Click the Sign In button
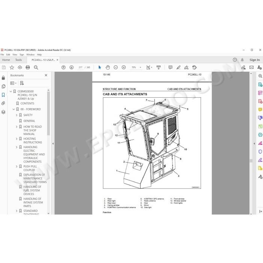Screen dimensions: 263x263 (x=254, y=60)
